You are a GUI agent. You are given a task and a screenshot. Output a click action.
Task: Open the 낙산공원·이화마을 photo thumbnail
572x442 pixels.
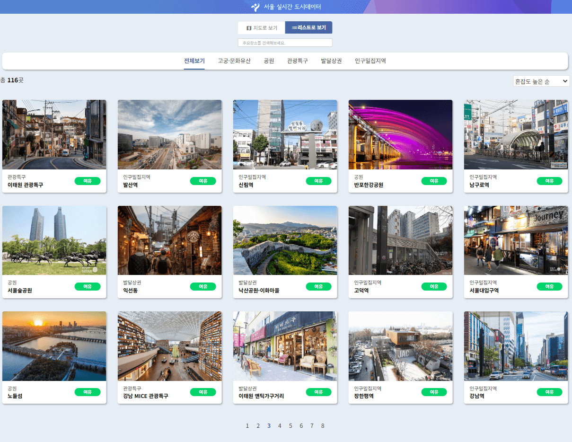click(x=285, y=240)
